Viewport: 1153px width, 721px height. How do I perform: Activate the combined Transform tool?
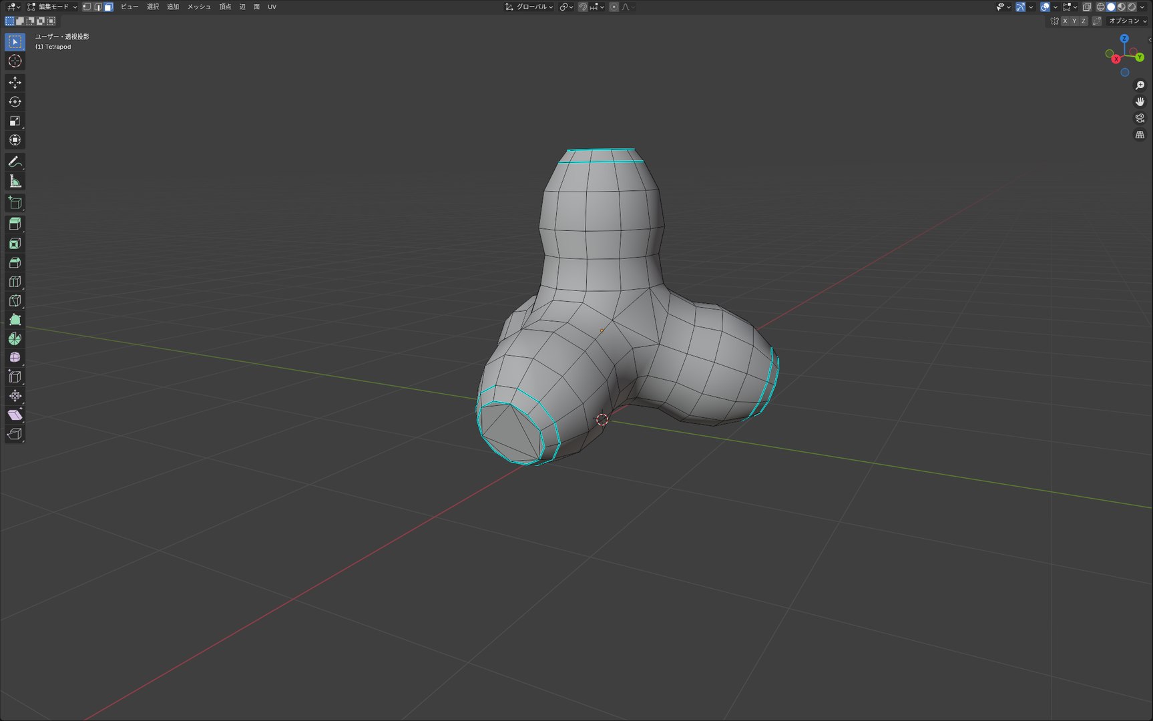click(x=15, y=140)
